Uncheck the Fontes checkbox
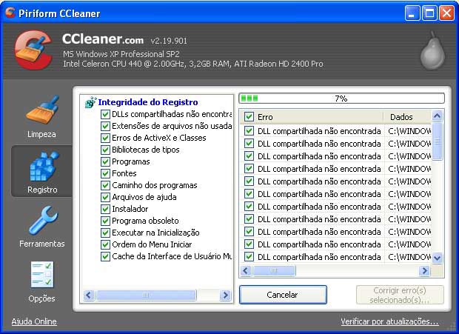459x334 pixels. point(105,173)
